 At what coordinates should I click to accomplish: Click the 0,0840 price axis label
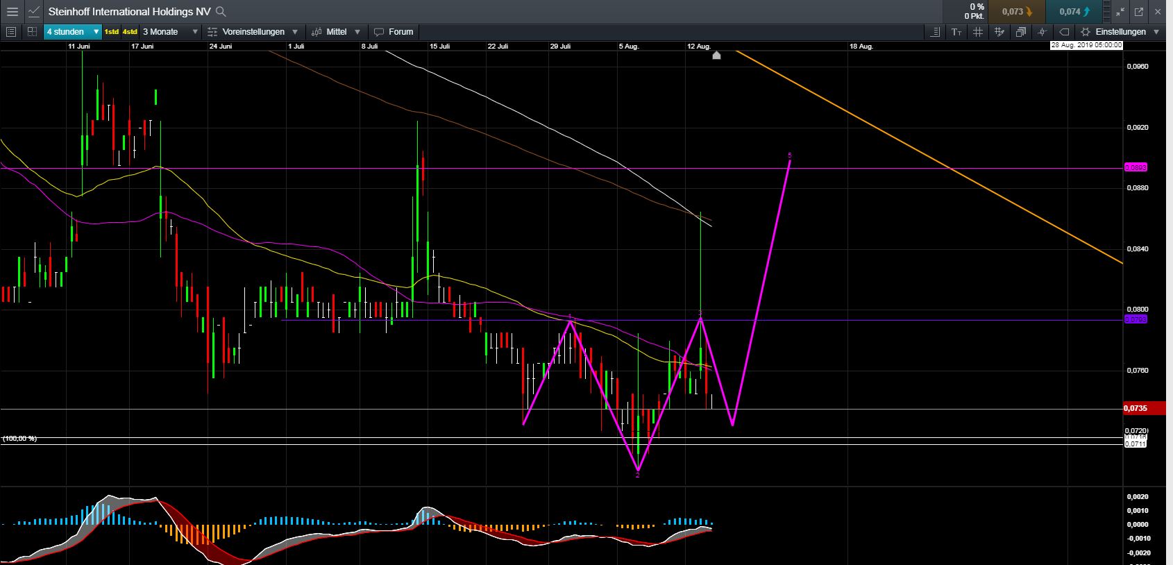click(1138, 249)
